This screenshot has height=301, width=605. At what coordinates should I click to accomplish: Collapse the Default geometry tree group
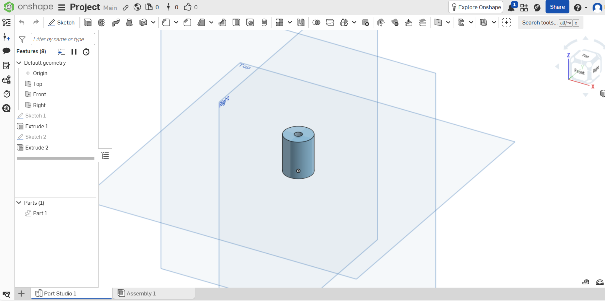click(19, 63)
